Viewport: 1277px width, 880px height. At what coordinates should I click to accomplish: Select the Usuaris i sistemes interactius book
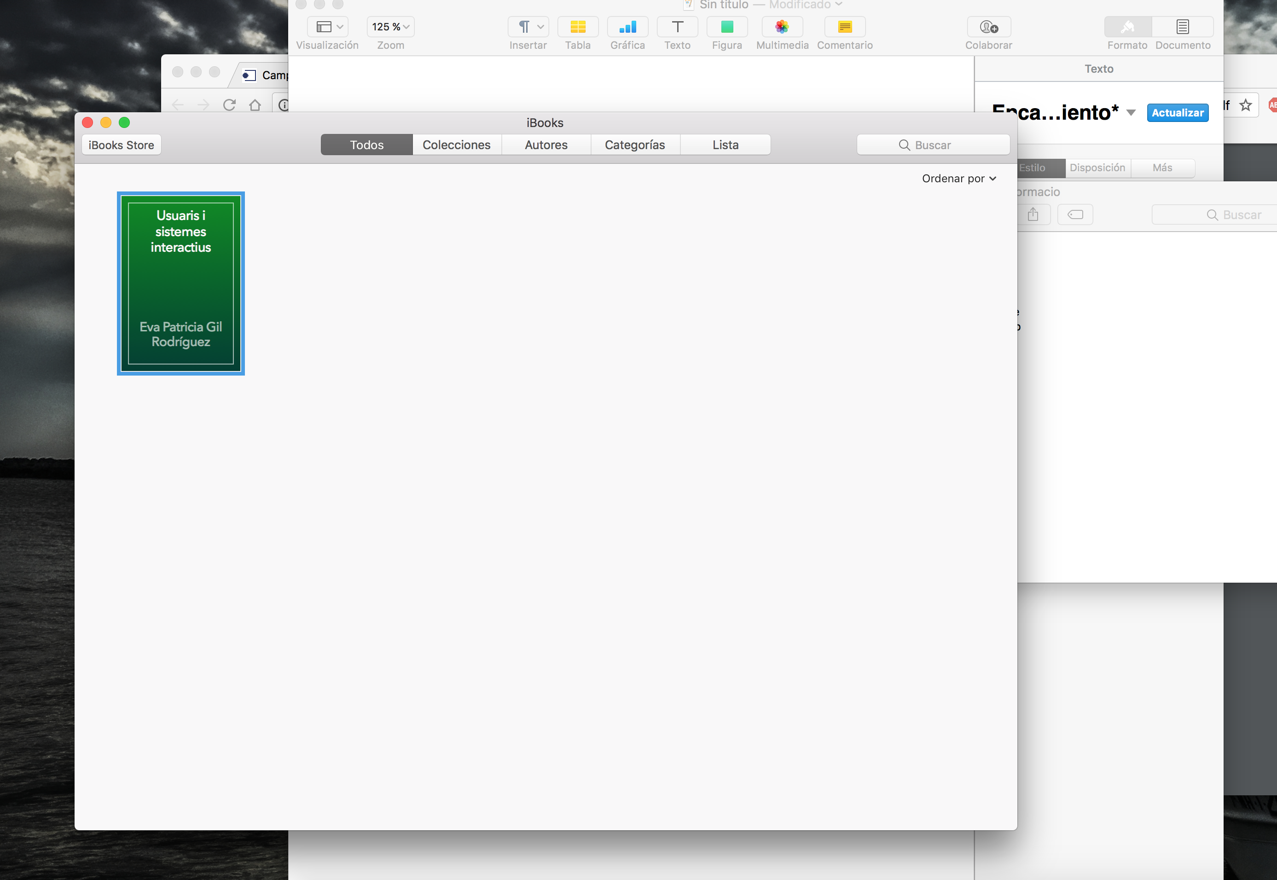[x=181, y=284]
